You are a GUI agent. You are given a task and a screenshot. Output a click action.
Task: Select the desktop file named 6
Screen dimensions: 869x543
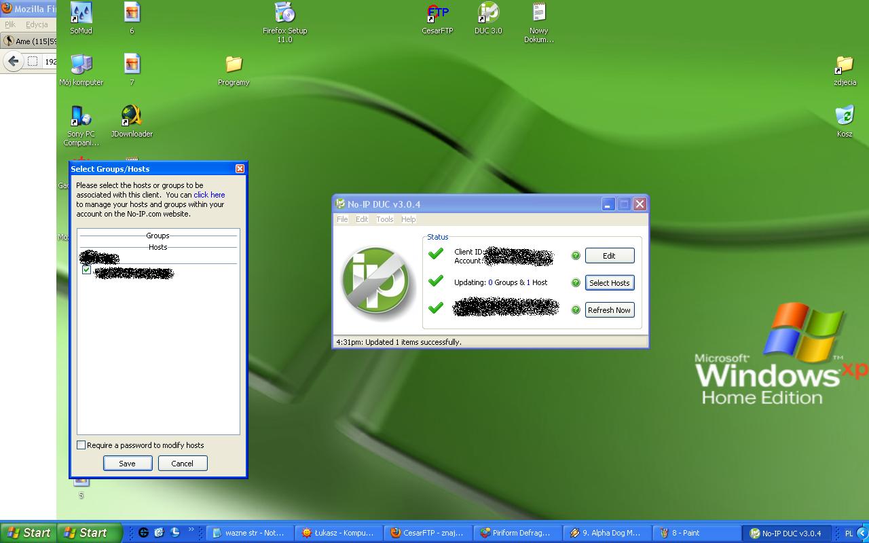click(x=132, y=18)
